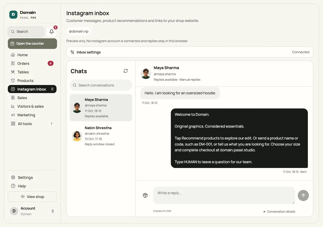Click the Orders count badge 4
The image size is (323, 227).
(x=50, y=63)
